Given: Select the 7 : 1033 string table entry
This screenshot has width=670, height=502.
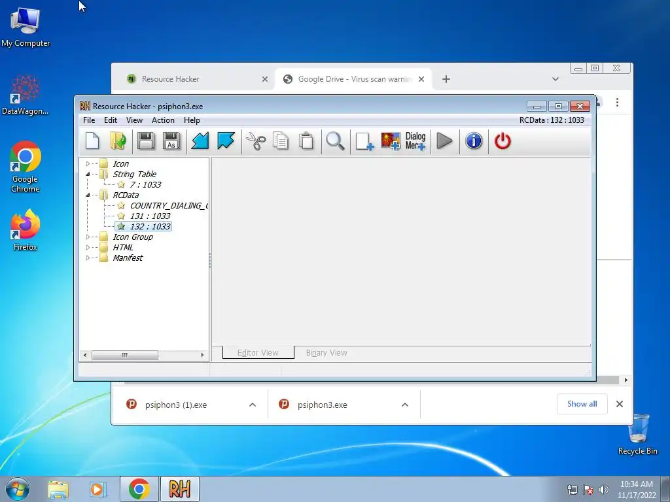Looking at the screenshot, I should coord(145,185).
